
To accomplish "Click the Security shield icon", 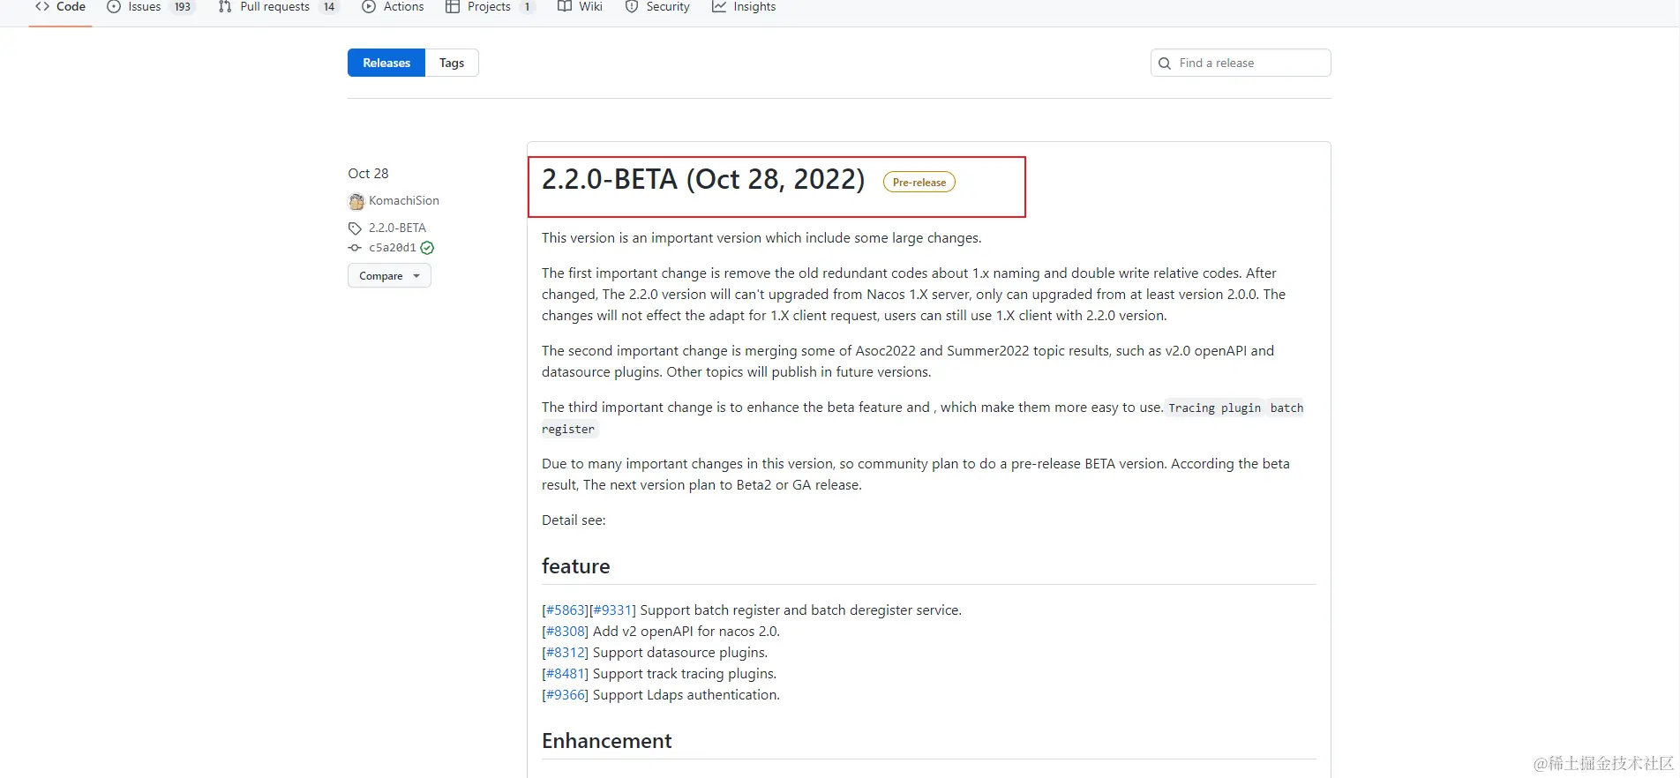I will [x=632, y=7].
